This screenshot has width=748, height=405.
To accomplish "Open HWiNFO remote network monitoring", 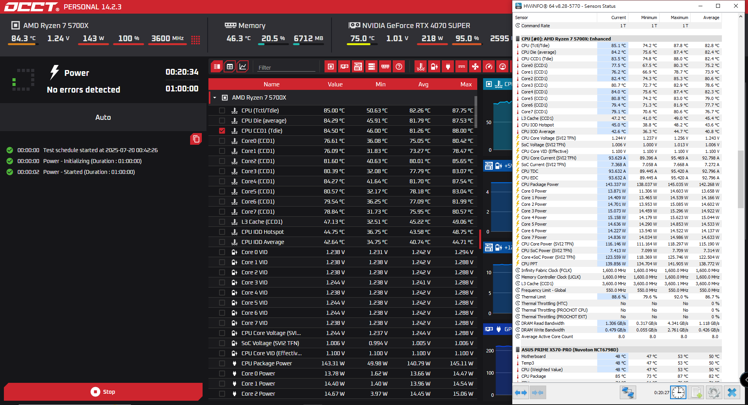I will 628,393.
